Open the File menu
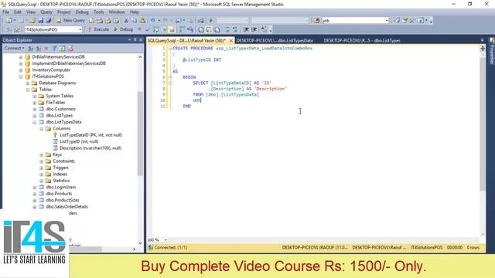This screenshot has height=278, width=495. click(5, 12)
